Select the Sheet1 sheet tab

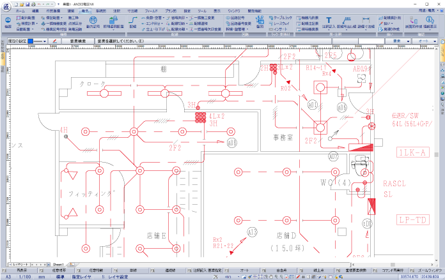[x=58, y=265]
